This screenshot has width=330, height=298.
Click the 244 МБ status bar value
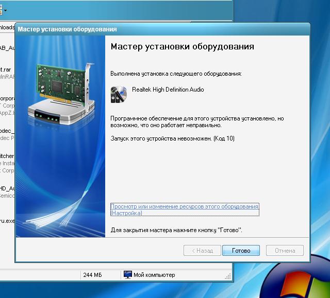click(92, 275)
